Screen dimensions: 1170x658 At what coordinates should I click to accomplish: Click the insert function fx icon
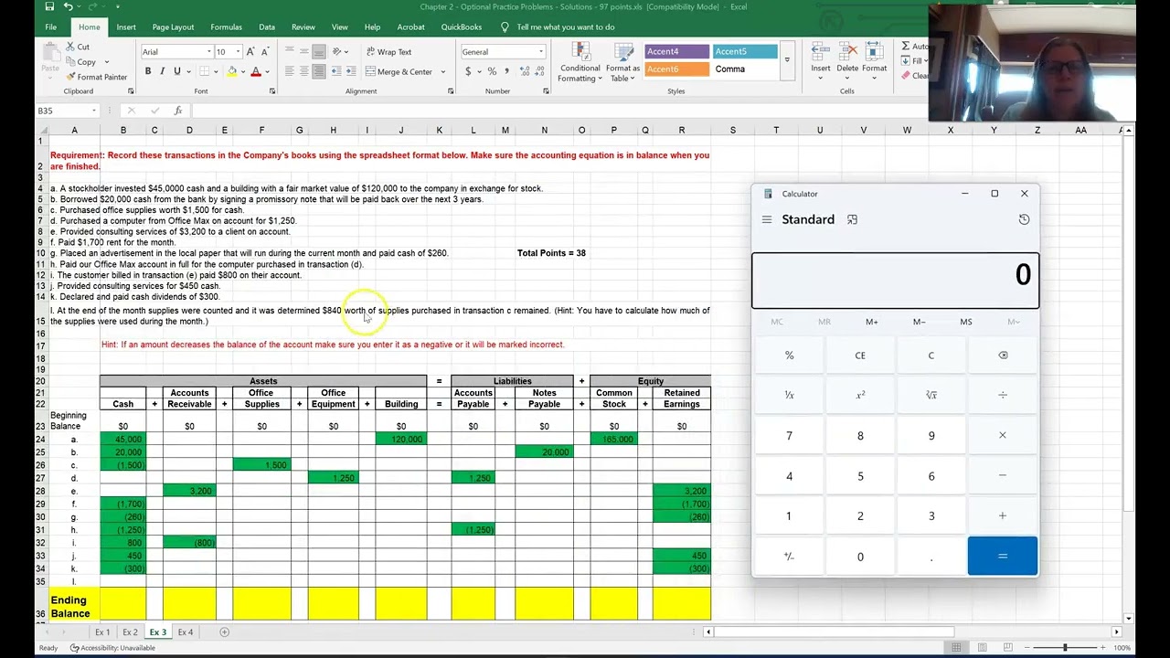pyautogui.click(x=178, y=111)
